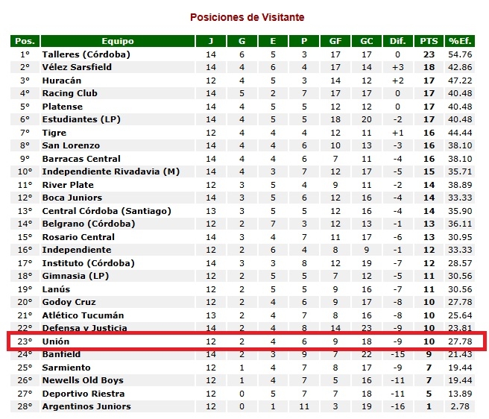Open Argentinos Juniors team link
The image size is (489, 419).
tap(86, 406)
